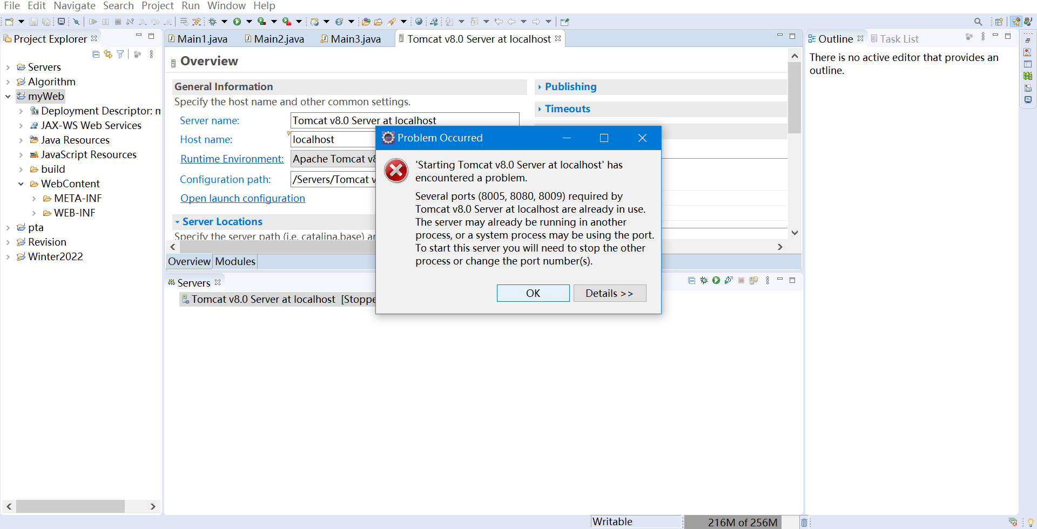Click the Stop server icon in Servers view
The width and height of the screenshot is (1037, 529).
[x=741, y=280]
